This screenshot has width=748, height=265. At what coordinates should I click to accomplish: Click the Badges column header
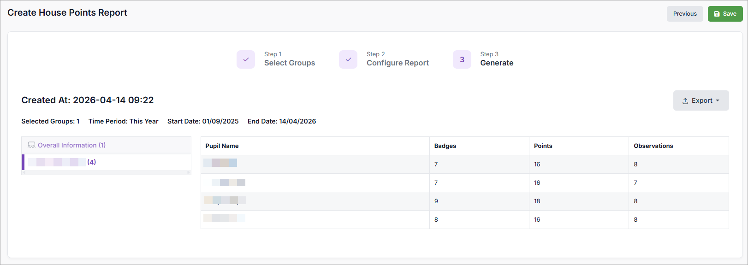click(x=445, y=146)
